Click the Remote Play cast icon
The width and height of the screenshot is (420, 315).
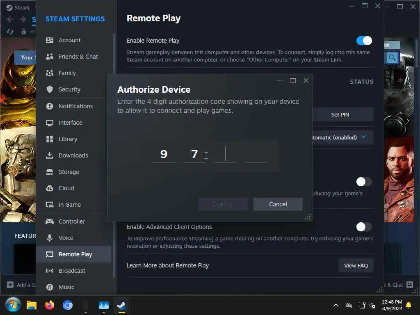pos(50,254)
